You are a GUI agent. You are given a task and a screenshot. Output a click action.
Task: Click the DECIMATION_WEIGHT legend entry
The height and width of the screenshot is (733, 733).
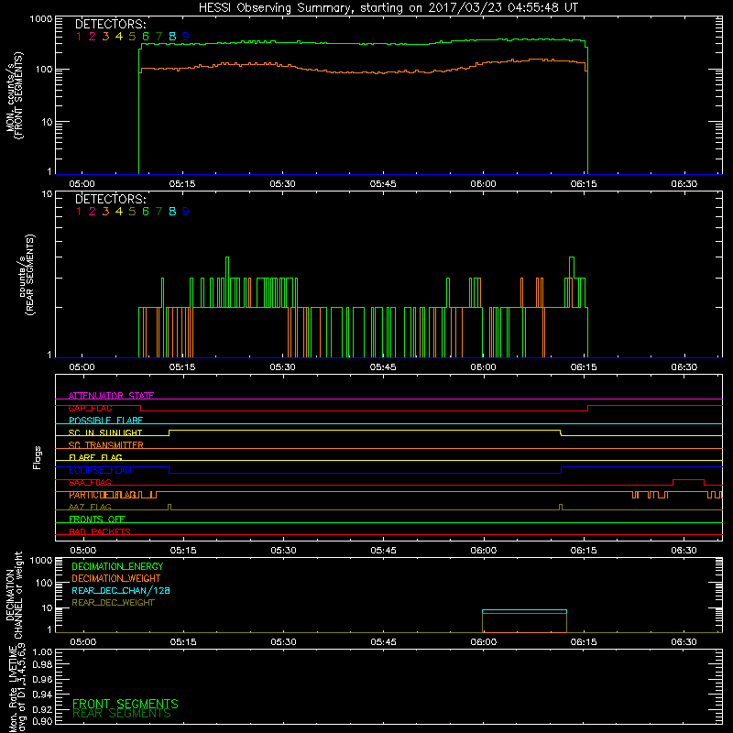coord(116,579)
